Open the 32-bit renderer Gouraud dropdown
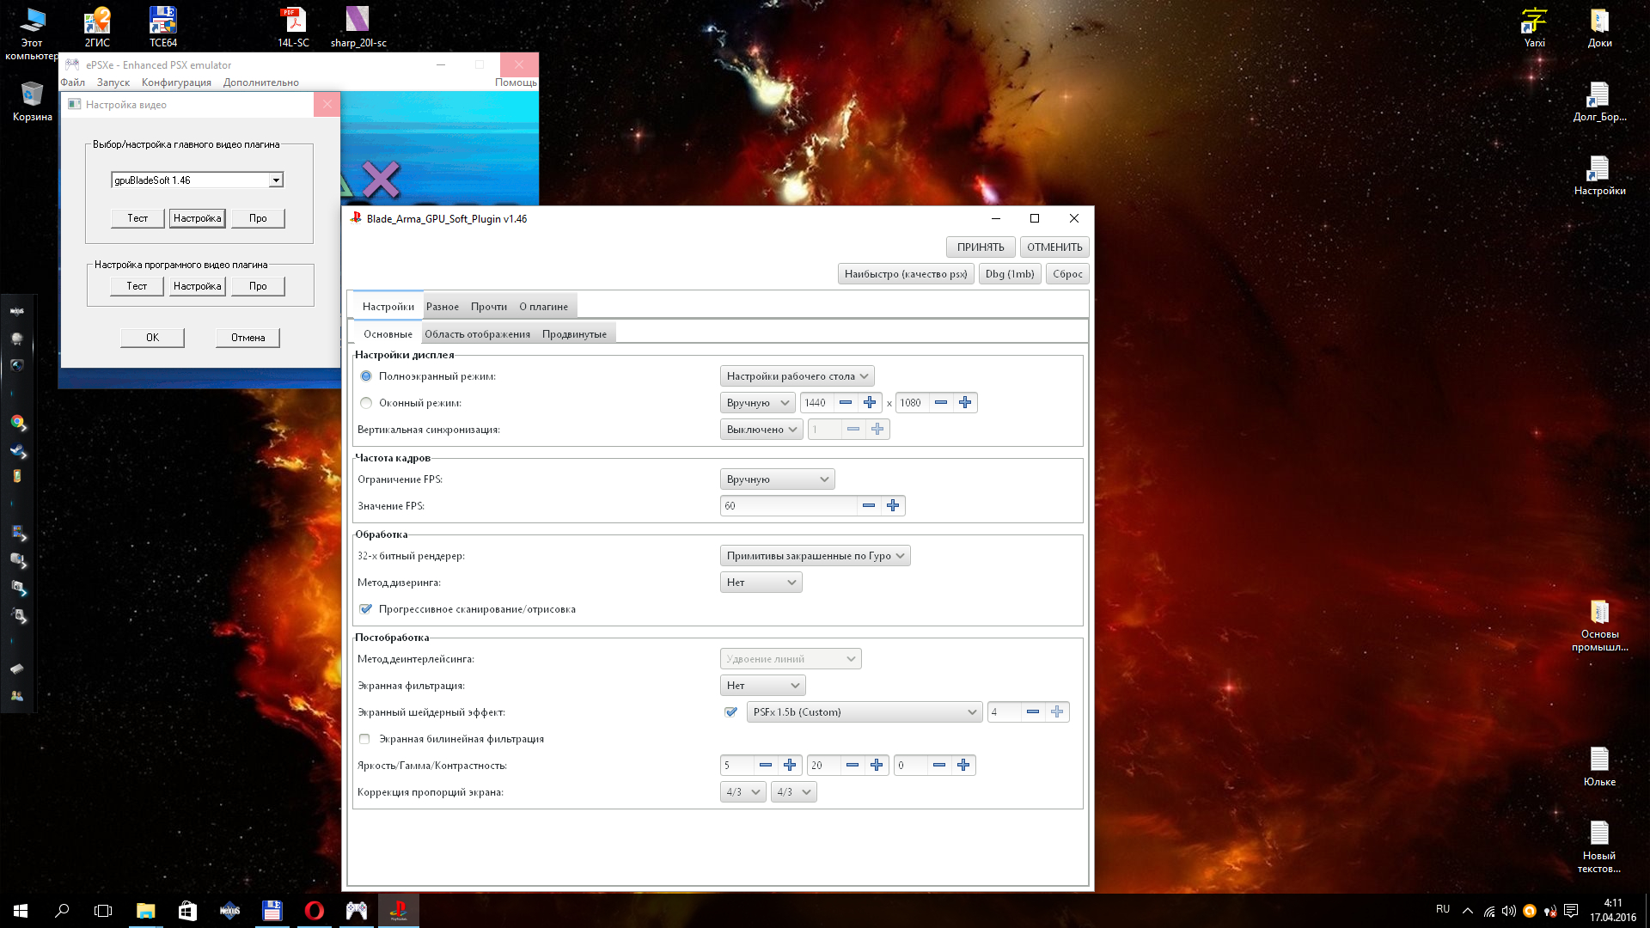 pos(815,556)
